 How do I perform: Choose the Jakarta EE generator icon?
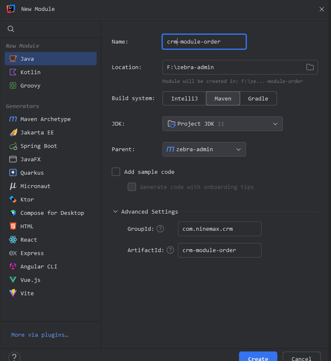tap(13, 132)
